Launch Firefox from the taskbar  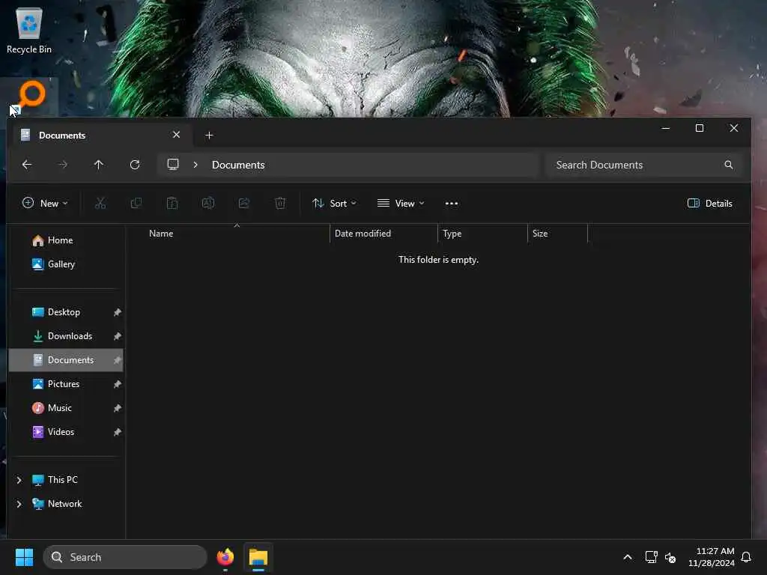[x=225, y=557]
